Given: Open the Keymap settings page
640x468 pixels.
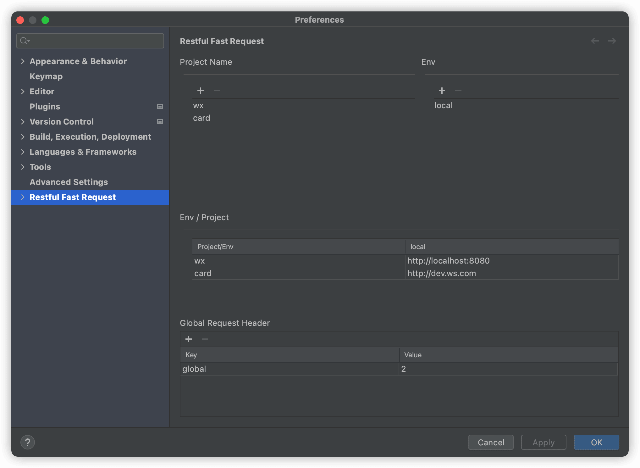Looking at the screenshot, I should (46, 76).
